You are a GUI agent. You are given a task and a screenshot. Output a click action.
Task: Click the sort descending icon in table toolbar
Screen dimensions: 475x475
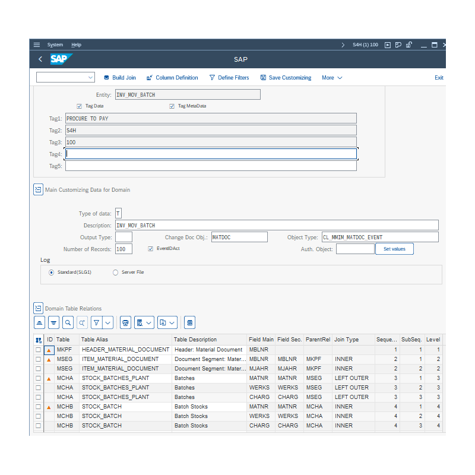click(x=53, y=322)
